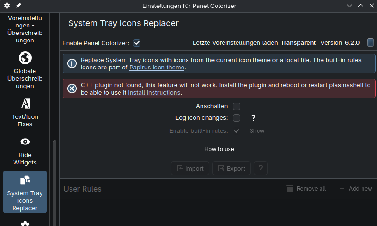The height and width of the screenshot is (226, 377).
Task: Click the sidebar vertical scrollbar
Action: [x=55, y=182]
